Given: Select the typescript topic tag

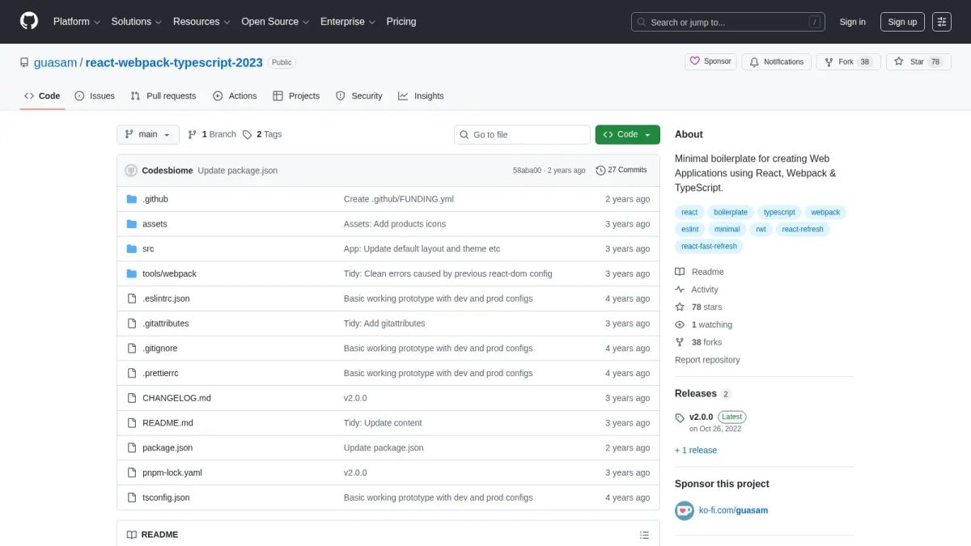Looking at the screenshot, I should [x=779, y=212].
